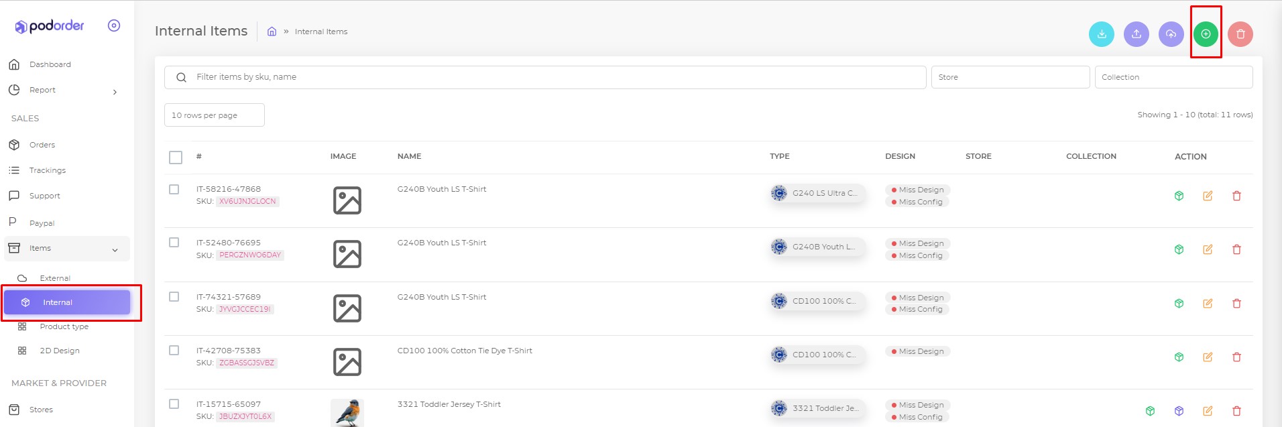Screen dimensions: 1282x427
Task: Click the name CD100 100% Cotton Tie Dye T-Shirt
Action: 465,351
